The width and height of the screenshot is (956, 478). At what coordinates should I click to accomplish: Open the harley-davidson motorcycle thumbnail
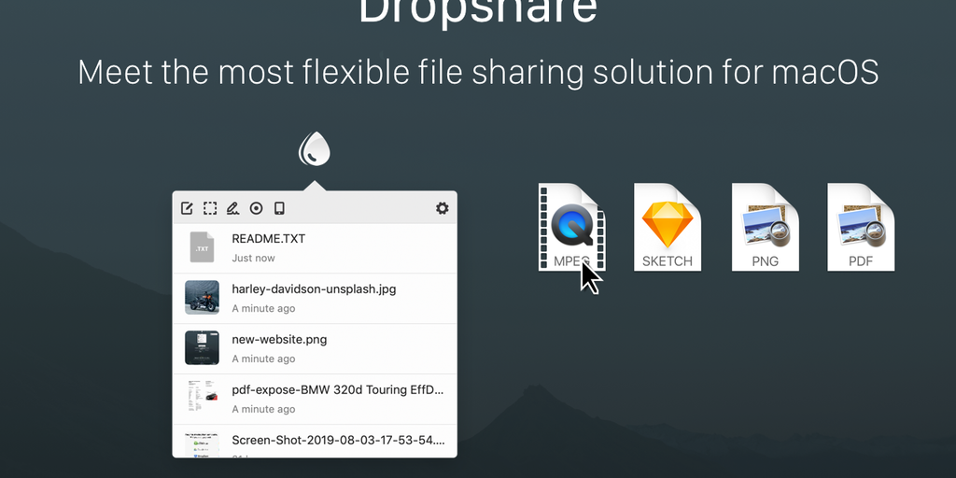202,298
